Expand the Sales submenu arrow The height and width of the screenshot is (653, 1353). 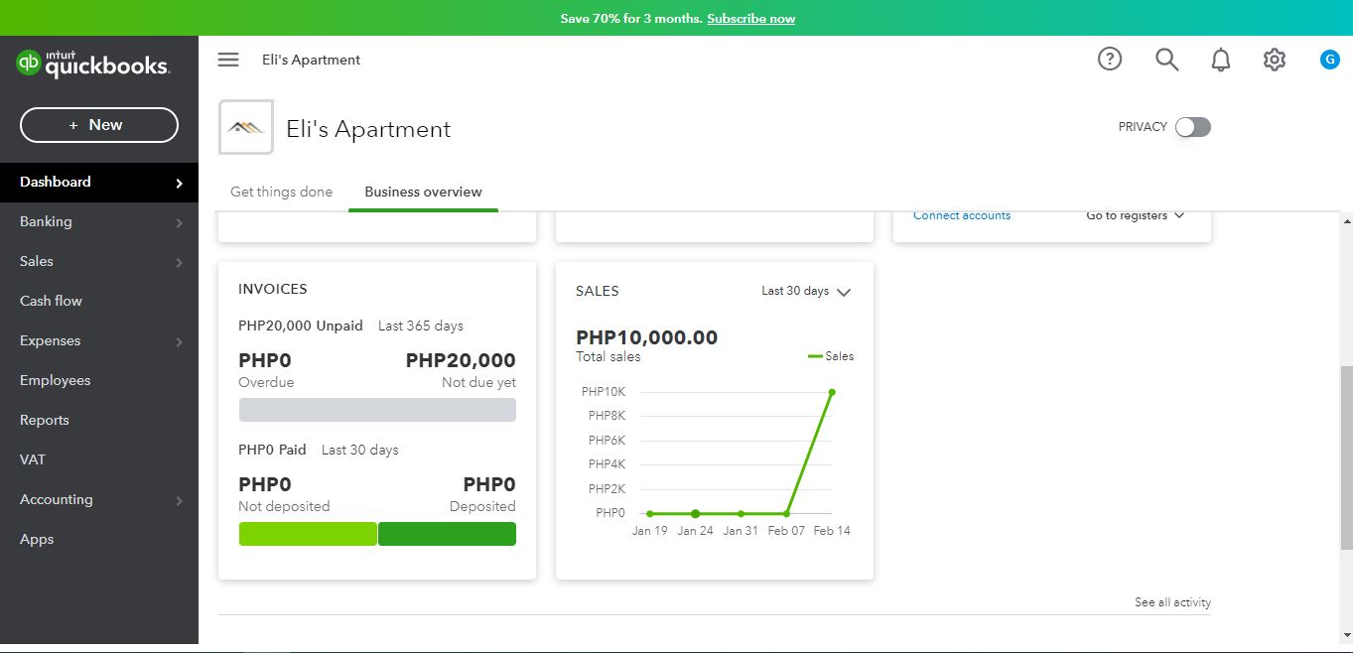coord(179,262)
